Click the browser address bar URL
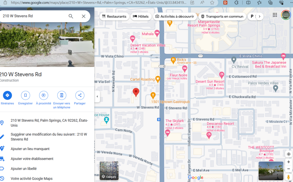Image resolution: width=293 pixels, height=182 pixels. click(98, 3)
